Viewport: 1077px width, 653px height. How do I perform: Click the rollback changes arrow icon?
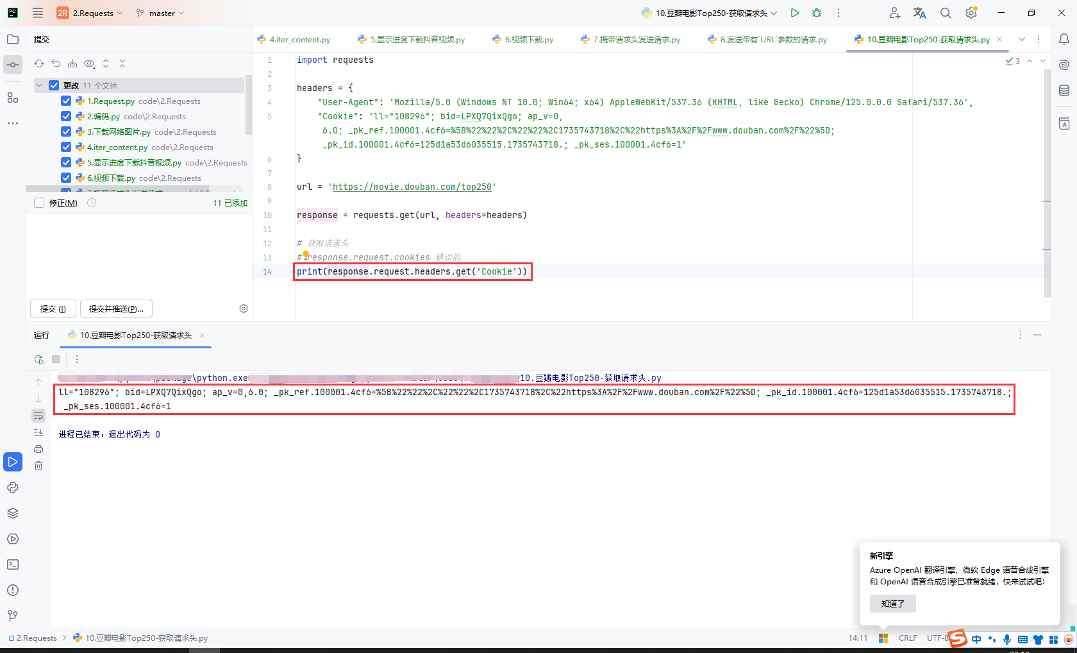tap(56, 64)
